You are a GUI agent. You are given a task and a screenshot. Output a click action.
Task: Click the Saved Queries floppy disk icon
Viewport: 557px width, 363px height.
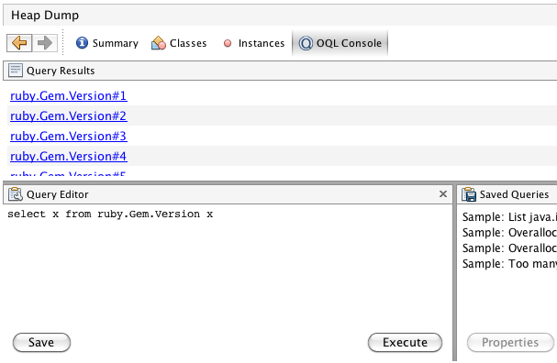click(x=469, y=194)
